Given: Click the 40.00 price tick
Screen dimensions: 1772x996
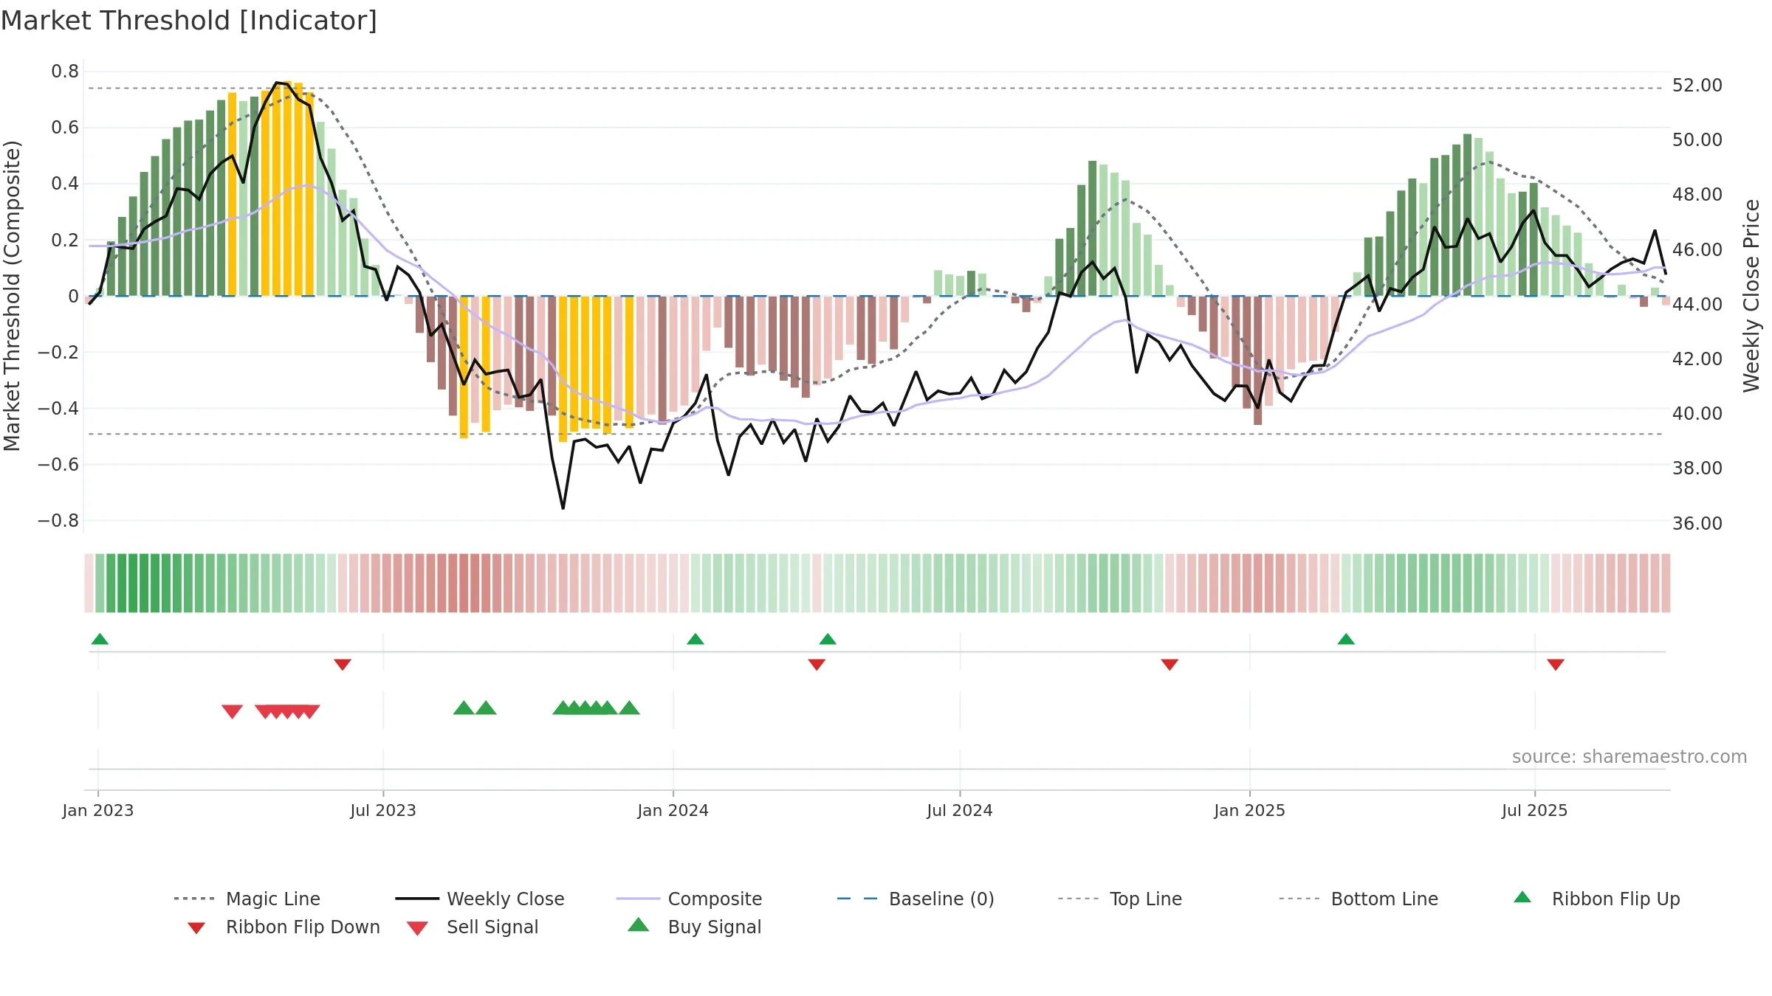Looking at the screenshot, I should point(1697,413).
